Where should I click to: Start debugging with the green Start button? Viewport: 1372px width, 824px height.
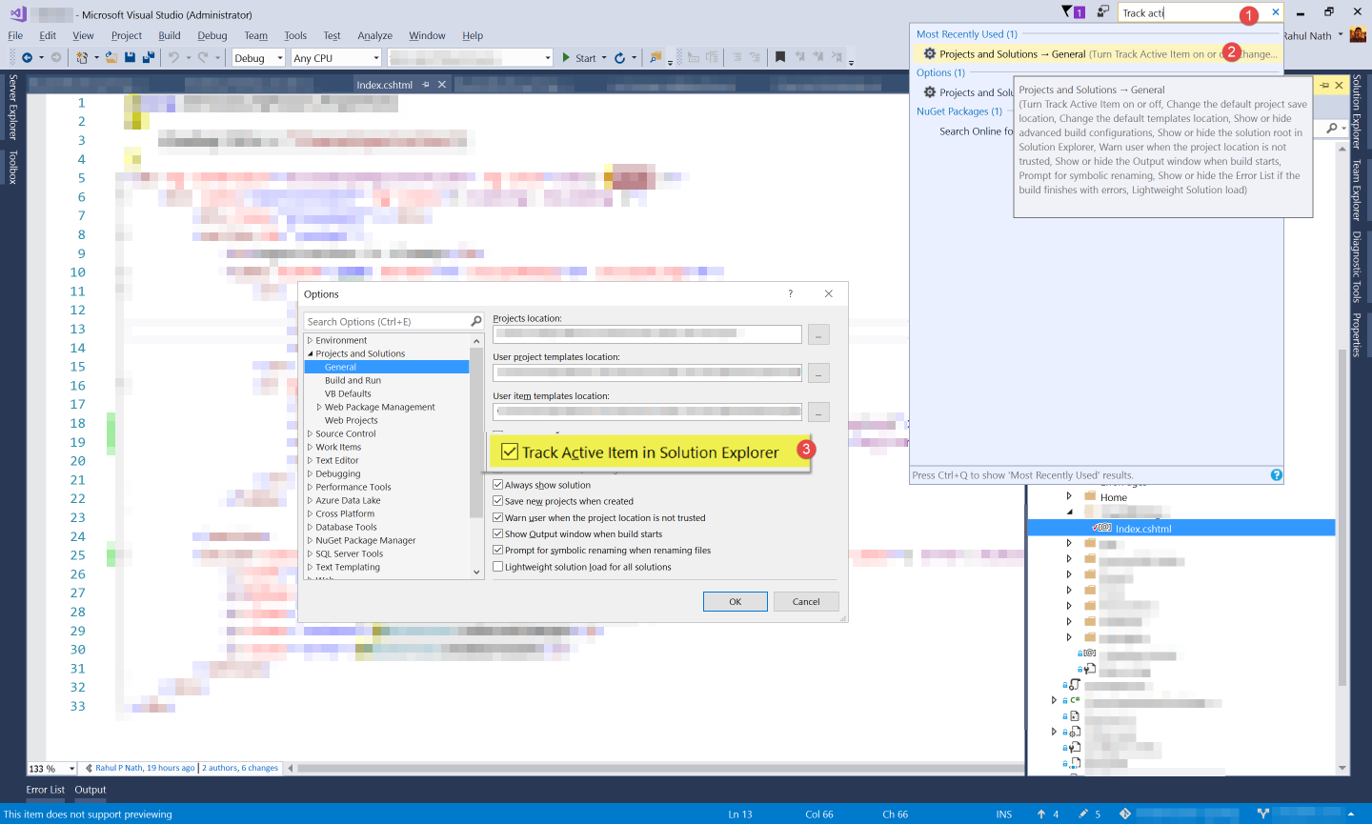(579, 58)
